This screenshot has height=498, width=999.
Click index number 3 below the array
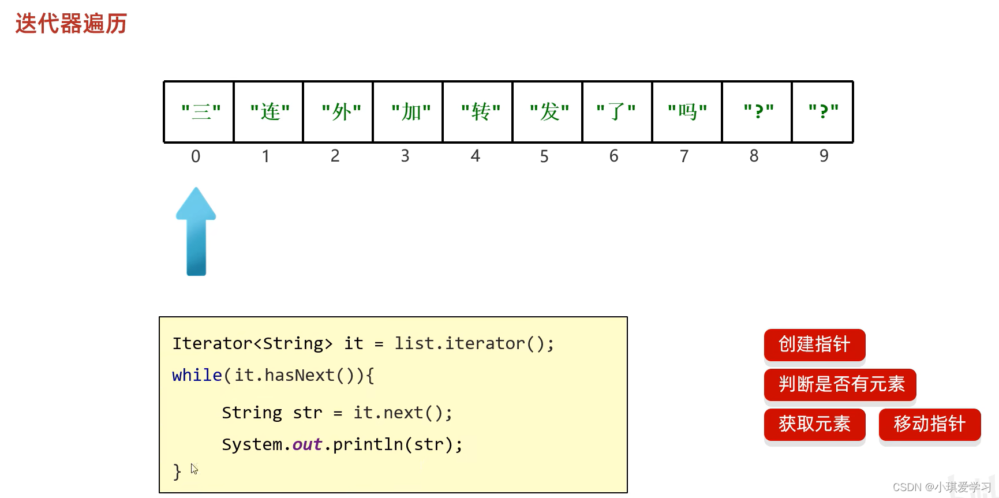click(x=405, y=156)
